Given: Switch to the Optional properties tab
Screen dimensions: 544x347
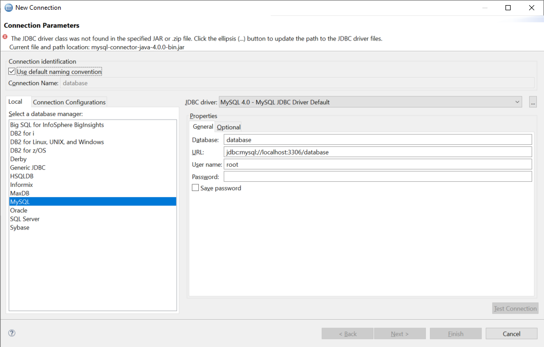Looking at the screenshot, I should (228, 127).
